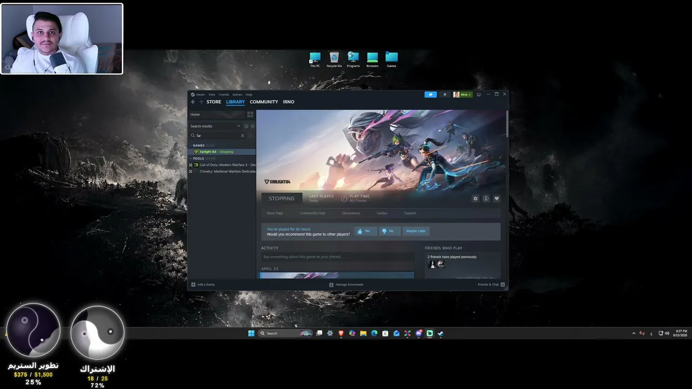Open Steam from the taskbar

pos(441,333)
